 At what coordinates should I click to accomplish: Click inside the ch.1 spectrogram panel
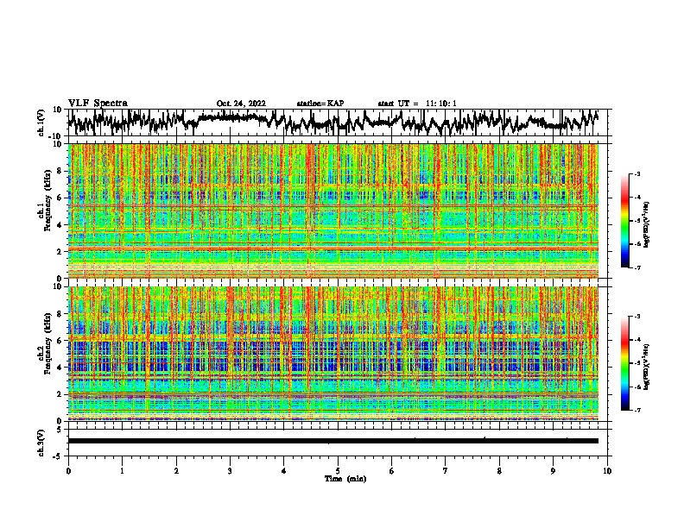(x=333, y=211)
